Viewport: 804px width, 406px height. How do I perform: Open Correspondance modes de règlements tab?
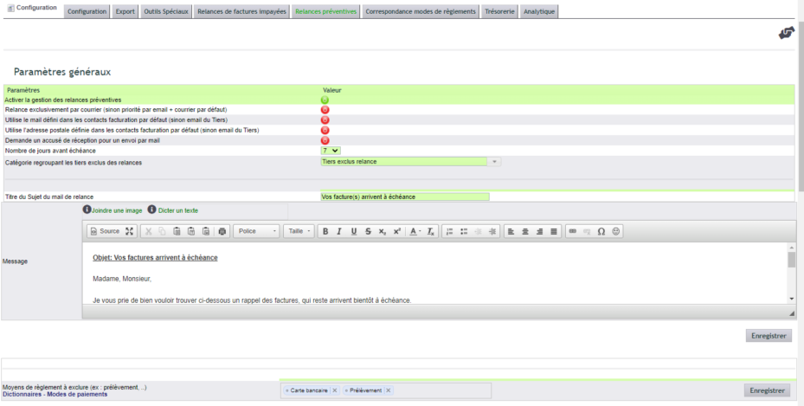(421, 11)
